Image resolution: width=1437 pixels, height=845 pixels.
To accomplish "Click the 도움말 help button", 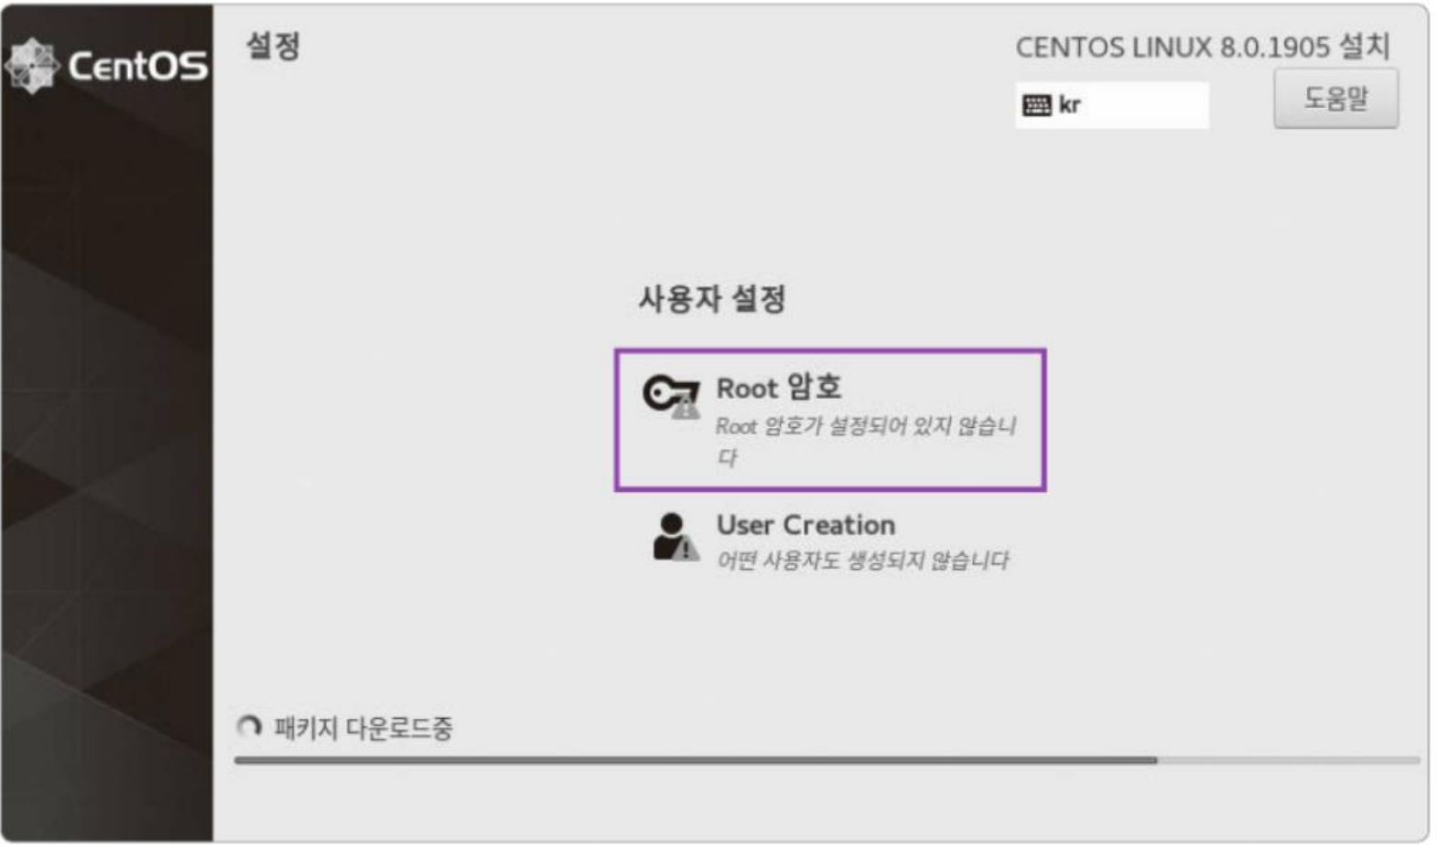I will coord(1335,99).
